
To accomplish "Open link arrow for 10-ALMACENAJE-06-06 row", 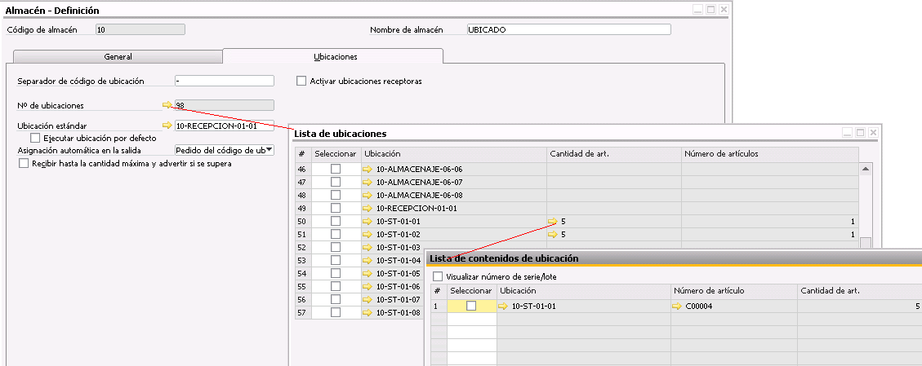I will pos(367,169).
